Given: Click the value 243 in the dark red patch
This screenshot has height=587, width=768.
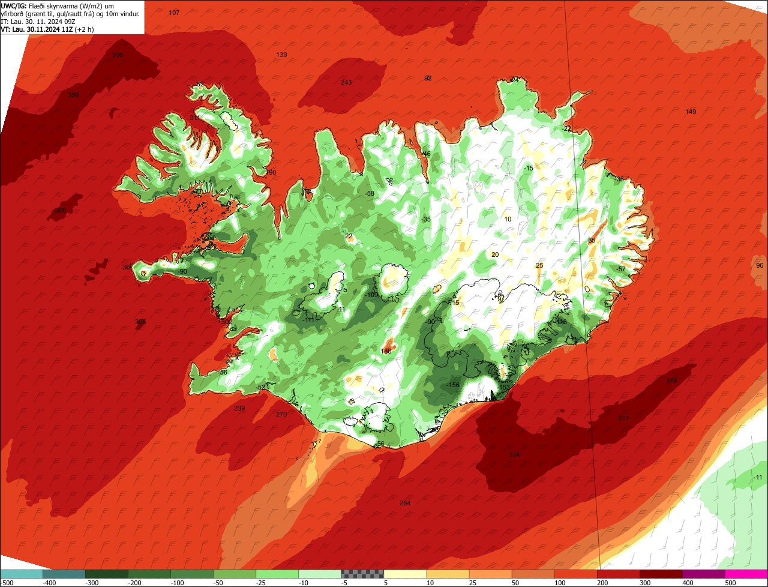Looking at the screenshot, I should point(346,82).
